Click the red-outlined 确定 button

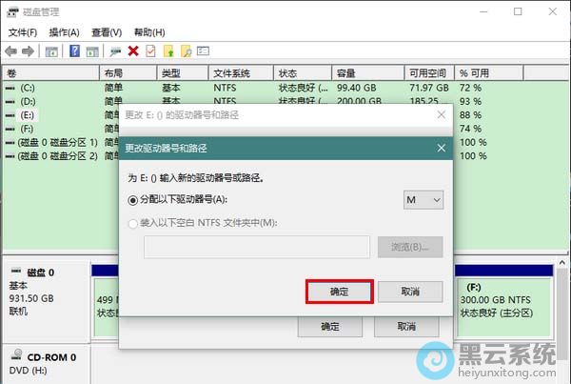click(339, 292)
